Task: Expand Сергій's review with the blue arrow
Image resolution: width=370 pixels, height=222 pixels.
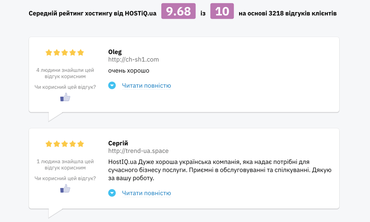Action: tap(112, 193)
